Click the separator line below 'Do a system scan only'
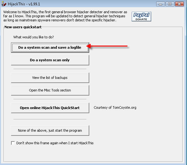Viewport: 187px width, 165px height. 50,69
